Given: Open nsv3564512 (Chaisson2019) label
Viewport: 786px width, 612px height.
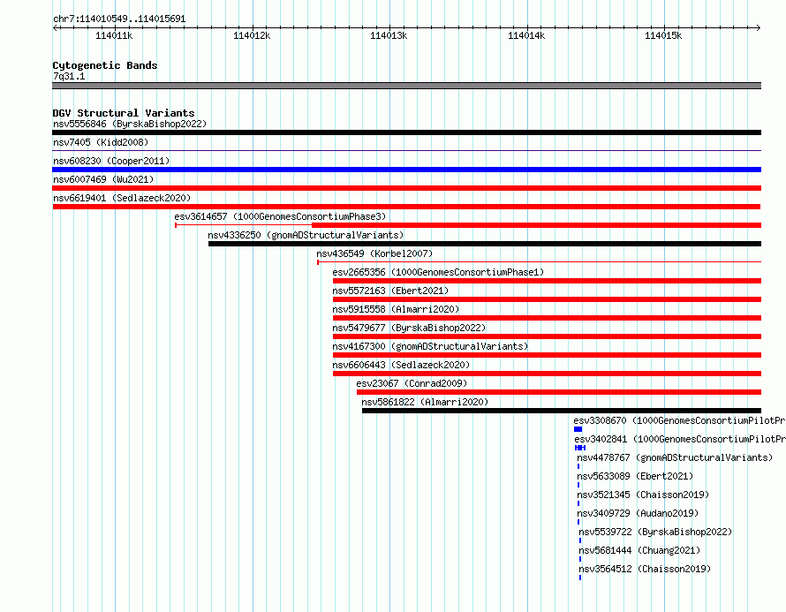Looking at the screenshot, I should click(646, 569).
